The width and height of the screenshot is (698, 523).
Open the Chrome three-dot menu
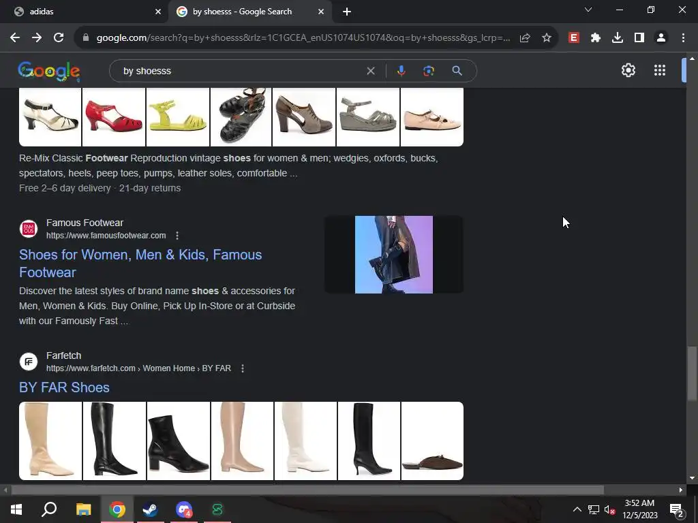pyautogui.click(x=683, y=38)
